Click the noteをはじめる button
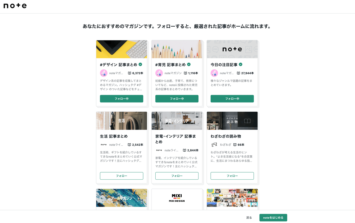Image resolution: width=355 pixels, height=223 pixels. pos(273,218)
